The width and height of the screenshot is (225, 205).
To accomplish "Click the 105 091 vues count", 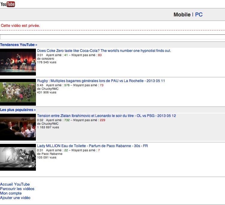I will 47,158.
